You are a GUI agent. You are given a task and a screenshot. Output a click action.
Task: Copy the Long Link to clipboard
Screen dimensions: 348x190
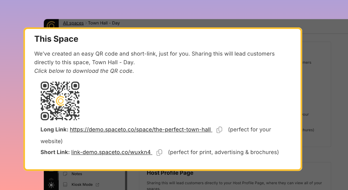pyautogui.click(x=219, y=130)
